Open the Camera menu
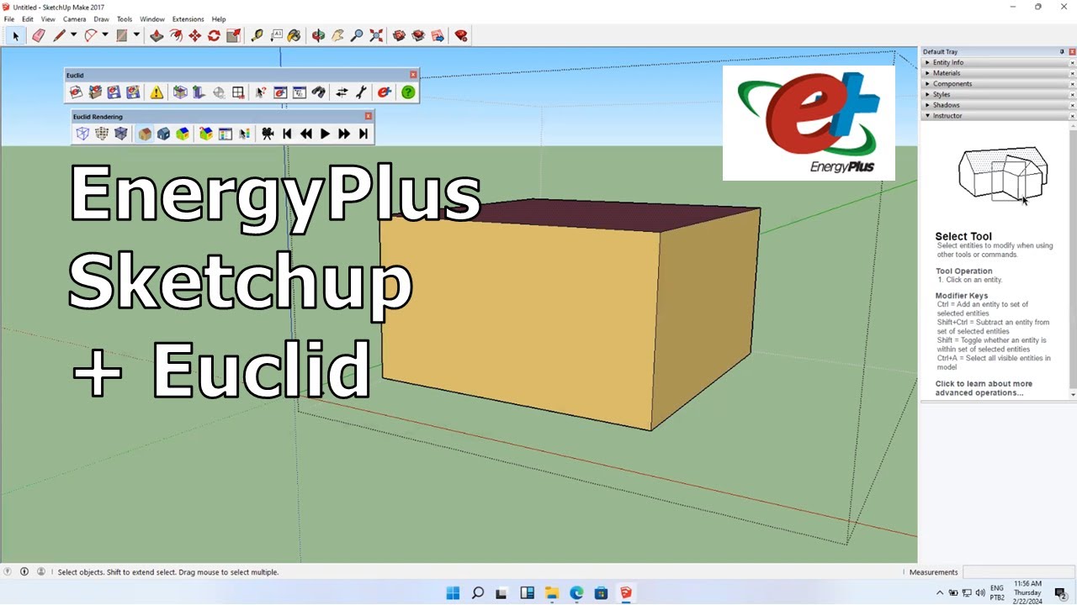 [74, 18]
